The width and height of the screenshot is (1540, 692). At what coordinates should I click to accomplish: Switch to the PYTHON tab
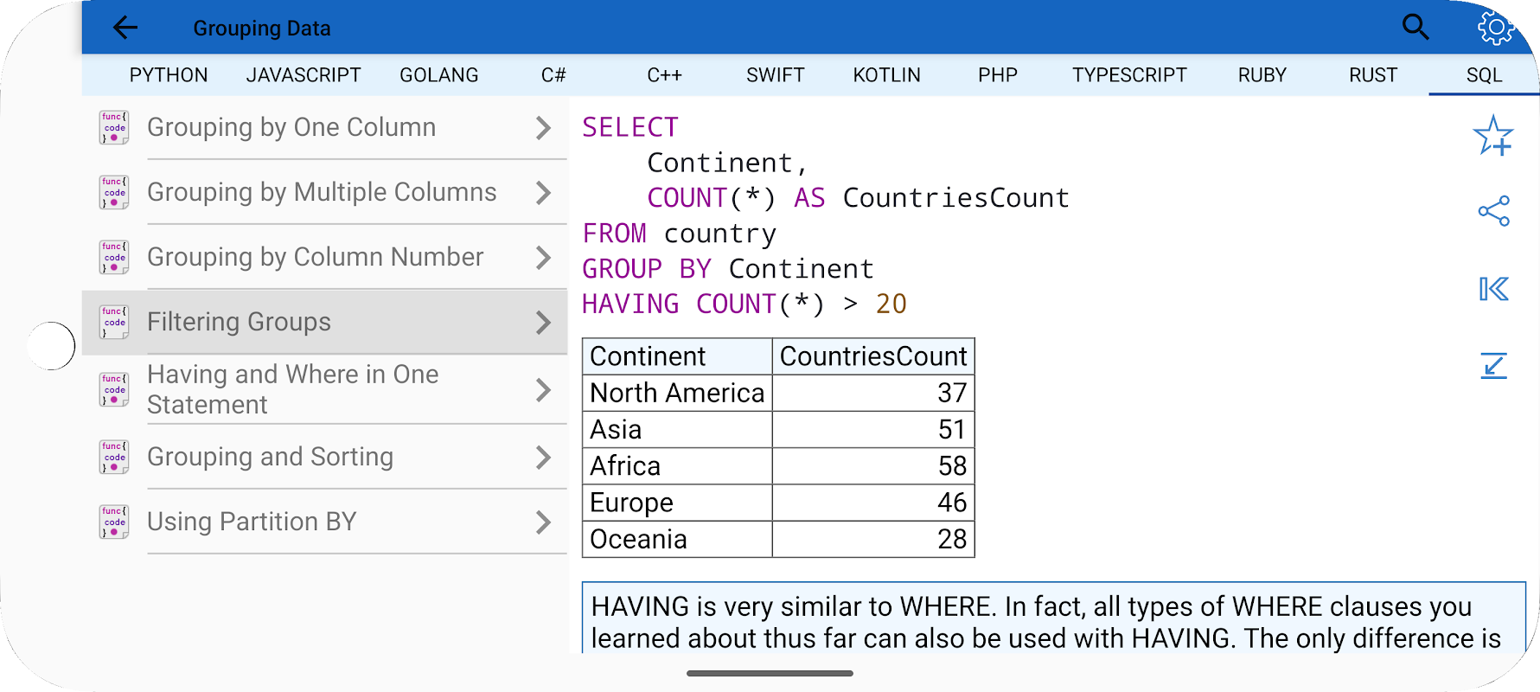click(x=169, y=75)
